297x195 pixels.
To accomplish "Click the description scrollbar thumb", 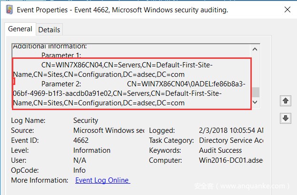I will click(255, 92).
